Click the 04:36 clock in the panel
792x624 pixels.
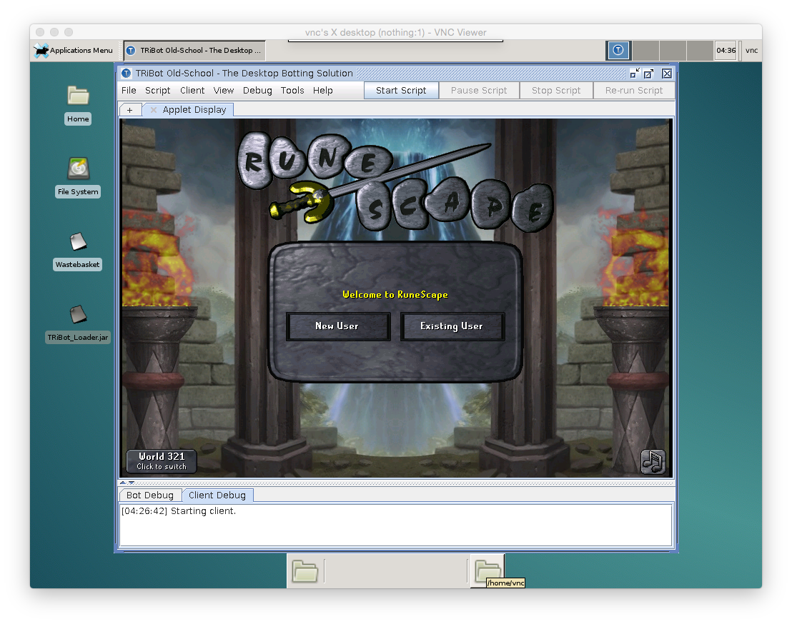click(726, 51)
